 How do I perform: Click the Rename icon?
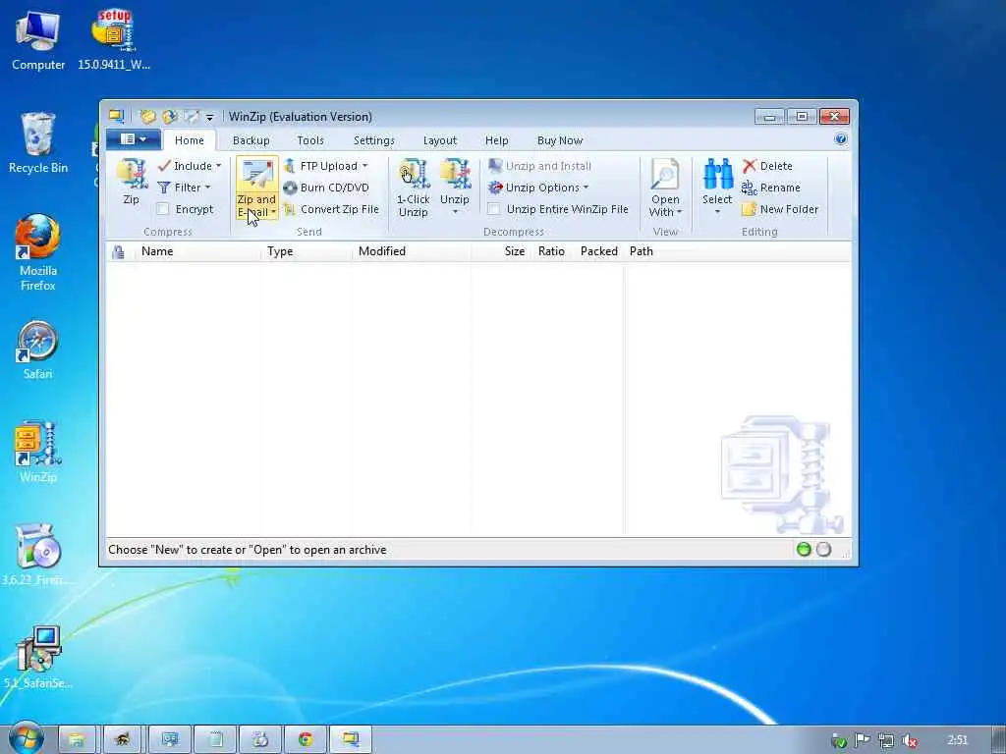(749, 188)
